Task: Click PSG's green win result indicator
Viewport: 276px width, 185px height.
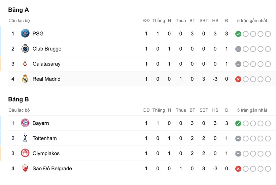Action: tap(238, 34)
